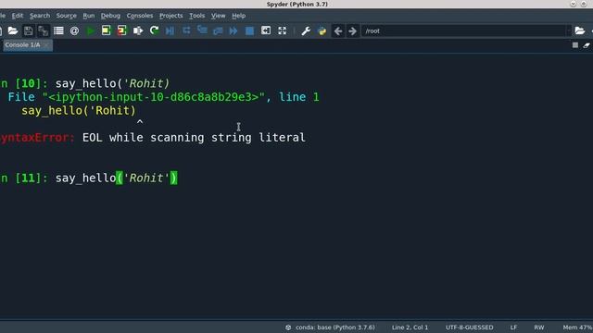
Task: Click the In [10] say_hello line
Action: (x=85, y=83)
